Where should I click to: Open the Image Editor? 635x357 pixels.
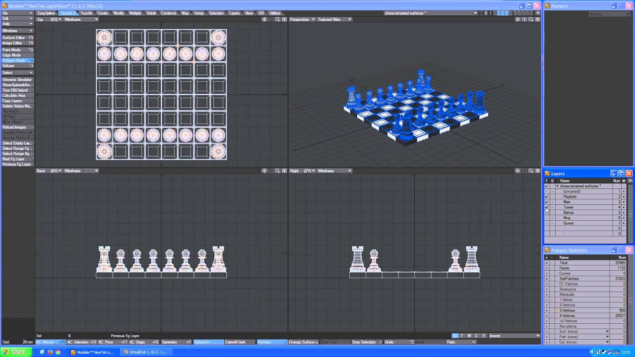tap(17, 43)
